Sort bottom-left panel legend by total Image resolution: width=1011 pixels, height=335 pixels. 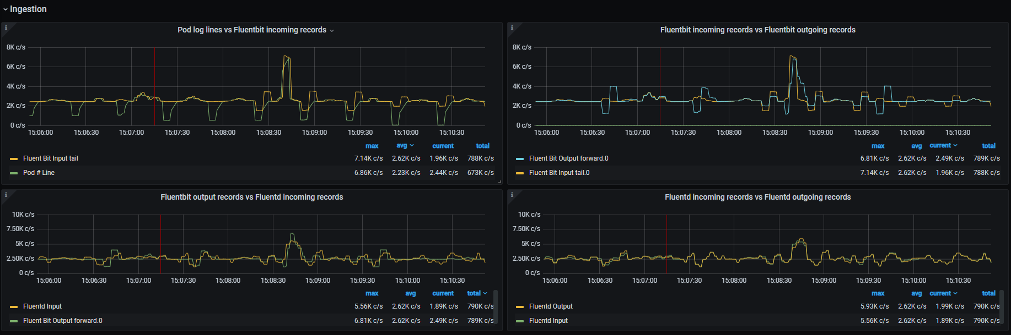(477, 293)
